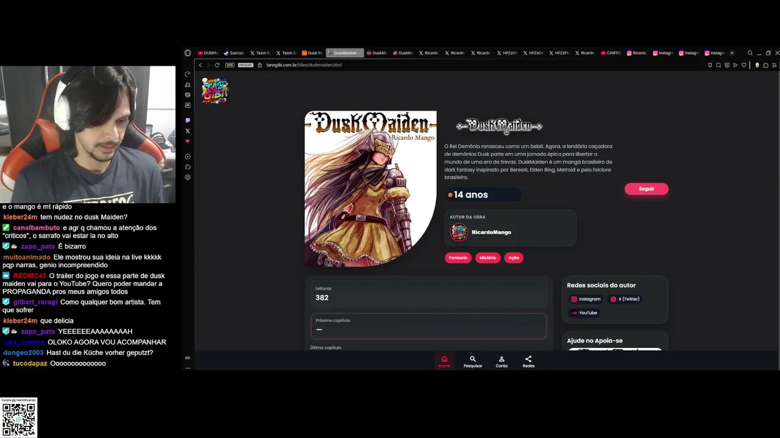Image resolution: width=780 pixels, height=438 pixels.
Task: Click the pinboard pin icon in toolbar
Action: (x=710, y=65)
